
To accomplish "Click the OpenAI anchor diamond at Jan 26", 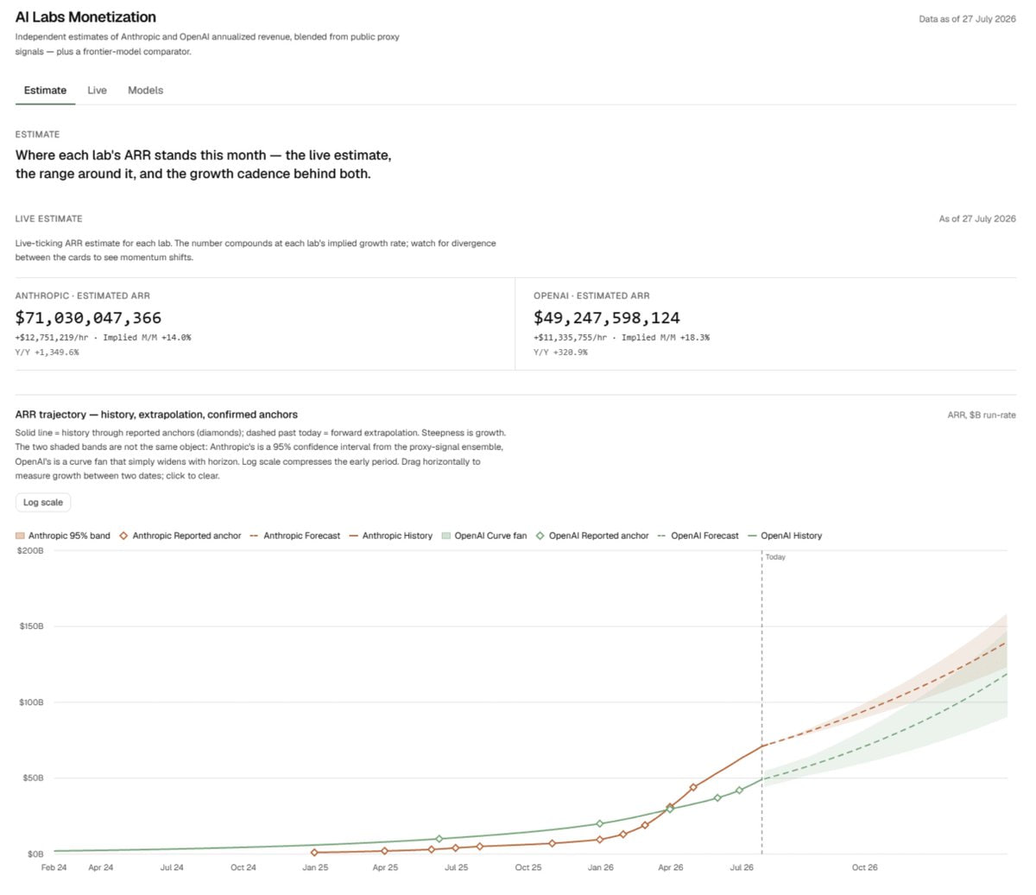I will click(x=600, y=824).
